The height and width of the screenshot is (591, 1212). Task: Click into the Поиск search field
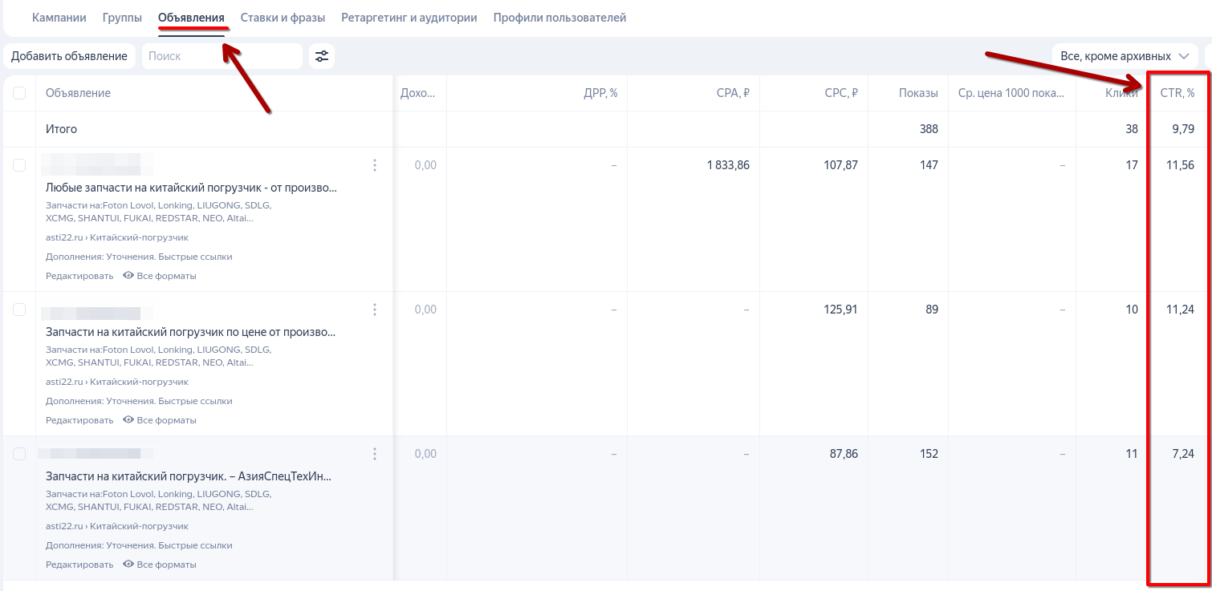point(222,56)
